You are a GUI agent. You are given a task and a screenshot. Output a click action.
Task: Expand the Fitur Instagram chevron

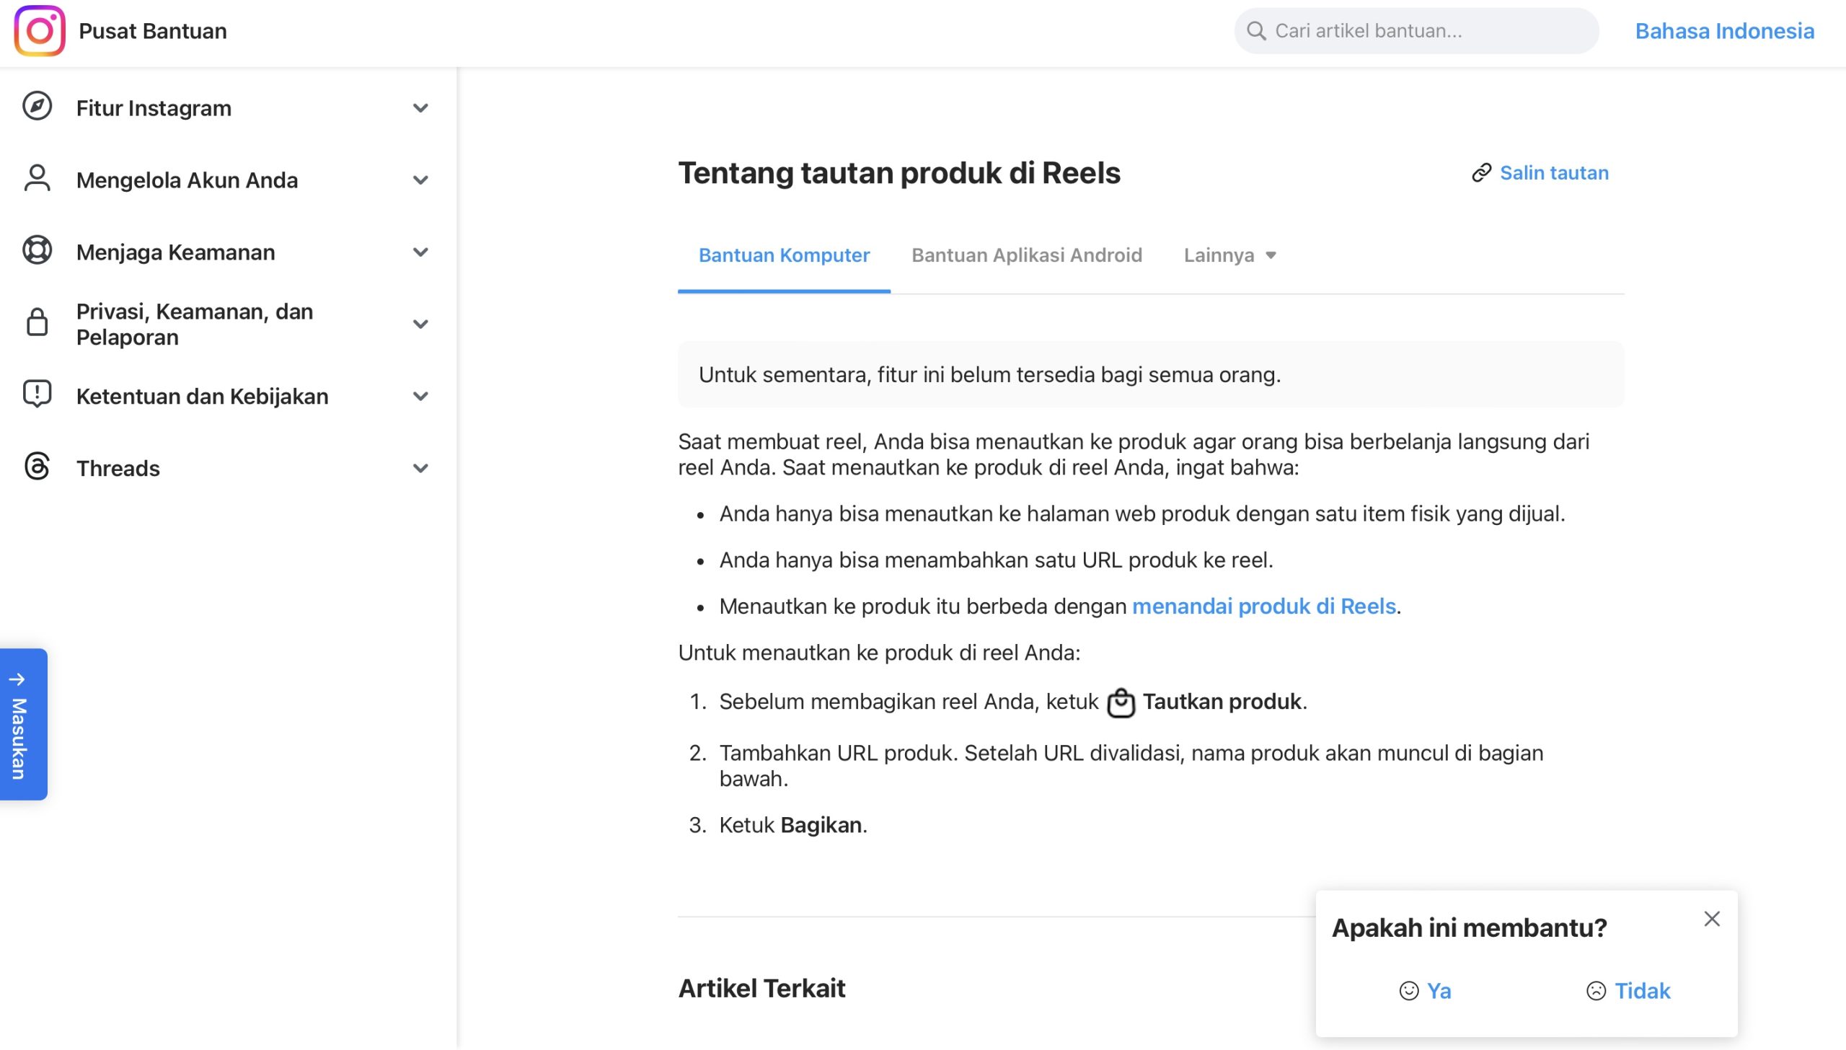click(420, 108)
